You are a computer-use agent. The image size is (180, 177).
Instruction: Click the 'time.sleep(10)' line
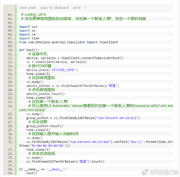(39, 98)
